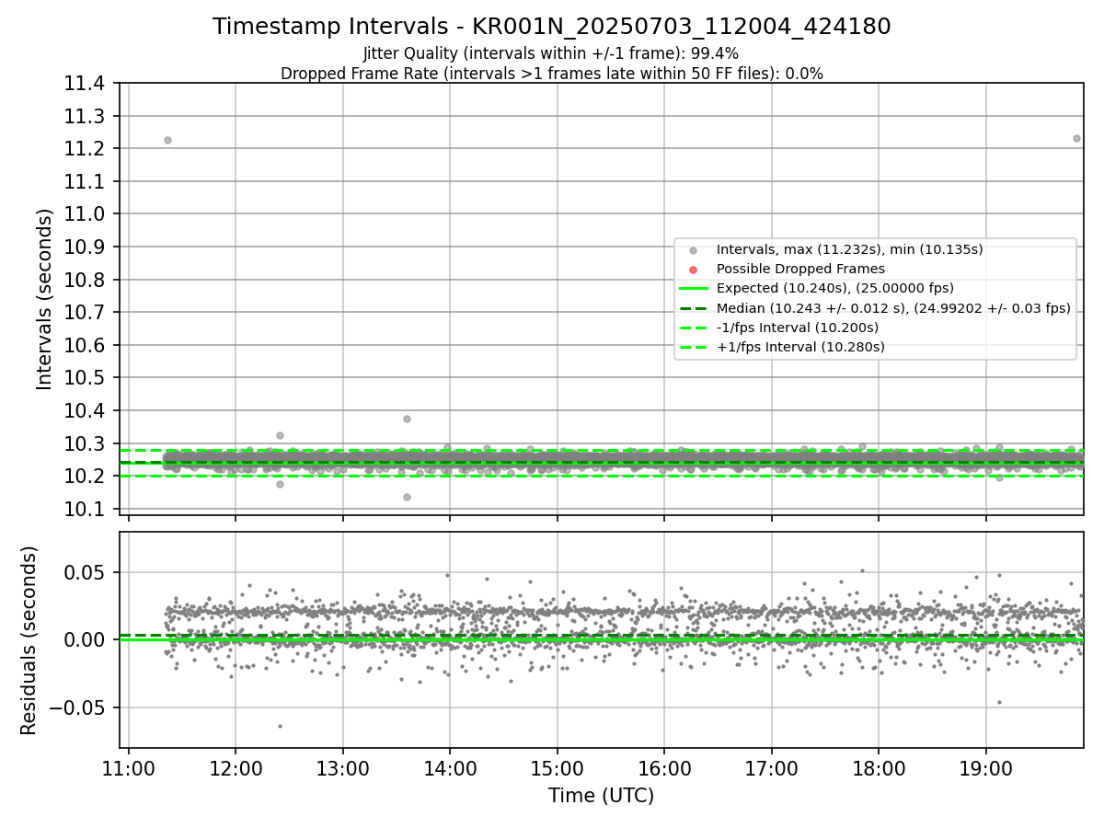This screenshot has width=1104, height=828.
Task: Click the '19:00' time axis tick label
Action: (986, 767)
